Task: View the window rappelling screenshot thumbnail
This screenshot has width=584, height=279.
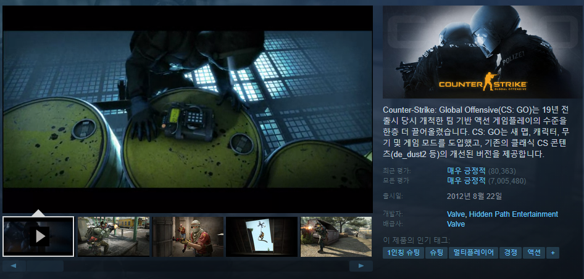Action: [x=262, y=237]
